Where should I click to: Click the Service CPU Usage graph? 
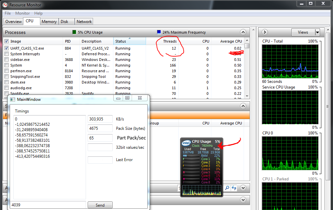pos(290,107)
